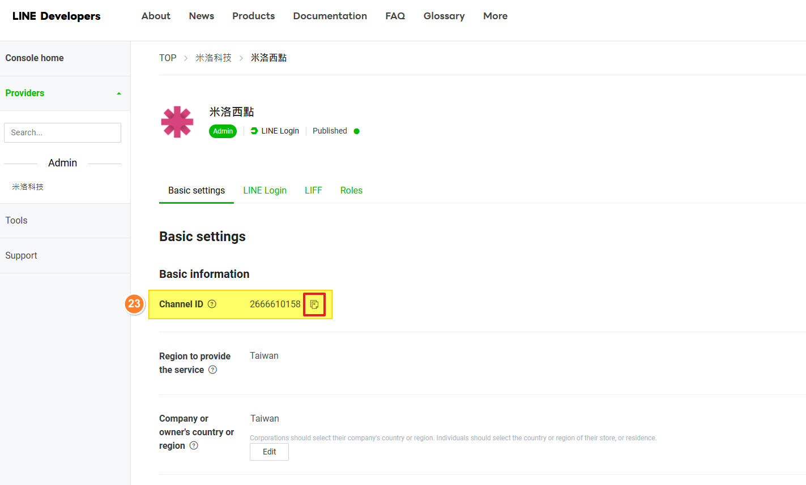Image resolution: width=806 pixels, height=485 pixels.
Task: Open 米洛科技 provider in breadcrumb
Action: (x=214, y=58)
